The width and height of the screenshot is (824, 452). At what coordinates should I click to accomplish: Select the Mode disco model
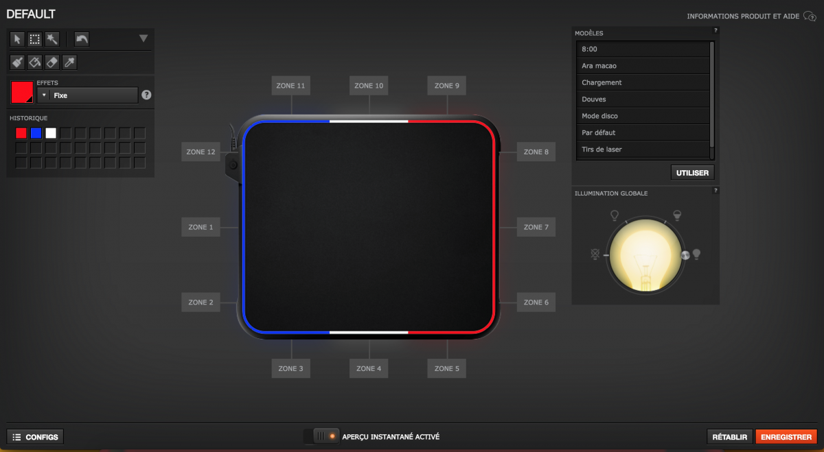(x=642, y=116)
